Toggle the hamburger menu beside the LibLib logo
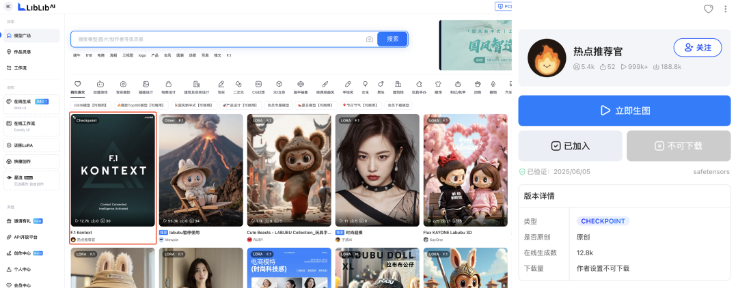738x288 pixels. pos(8,7)
